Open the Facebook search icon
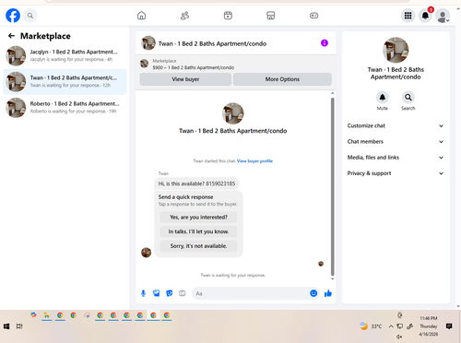The width and height of the screenshot is (461, 343). 30,16
